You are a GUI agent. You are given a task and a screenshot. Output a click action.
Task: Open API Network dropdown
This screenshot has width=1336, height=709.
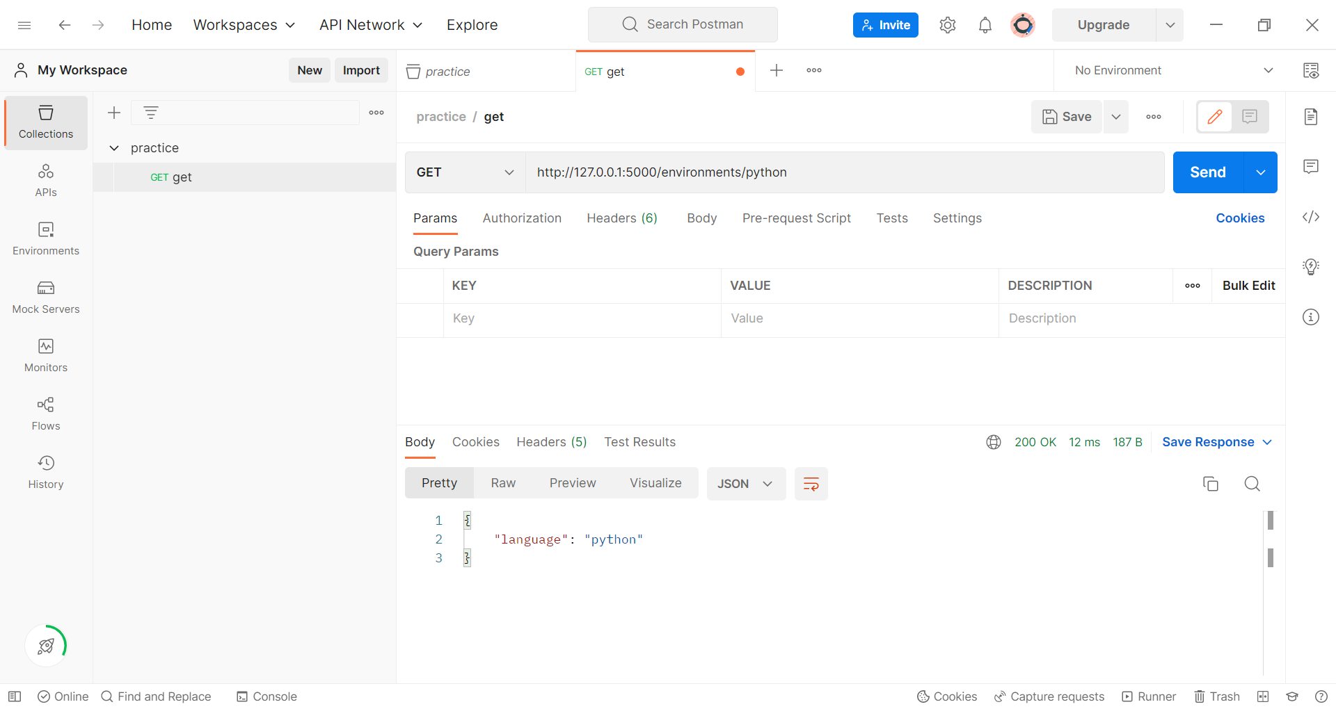point(371,25)
